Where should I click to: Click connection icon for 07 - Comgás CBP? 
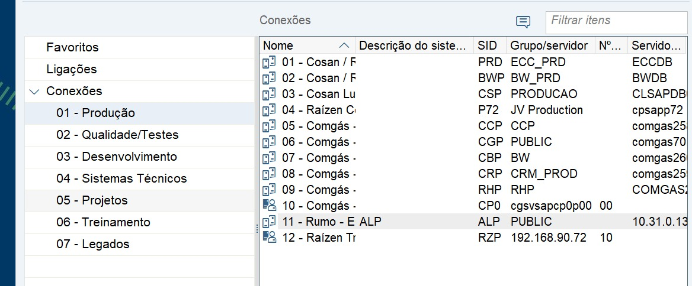click(269, 158)
